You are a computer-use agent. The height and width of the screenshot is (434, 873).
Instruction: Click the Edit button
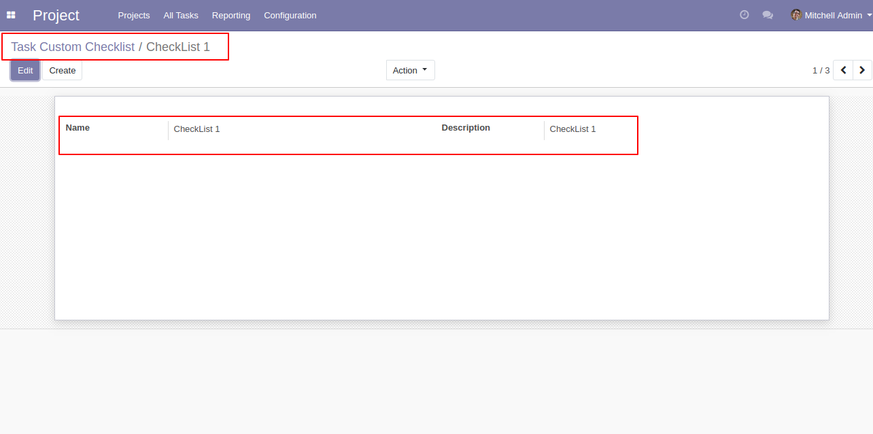click(25, 70)
